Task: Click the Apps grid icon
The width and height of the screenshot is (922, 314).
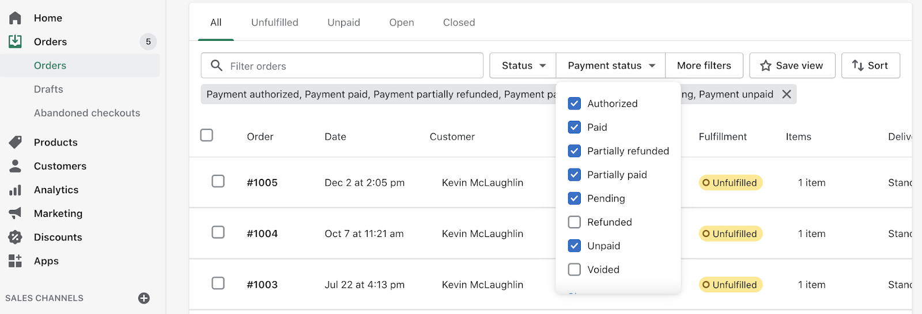Action: click(15, 261)
